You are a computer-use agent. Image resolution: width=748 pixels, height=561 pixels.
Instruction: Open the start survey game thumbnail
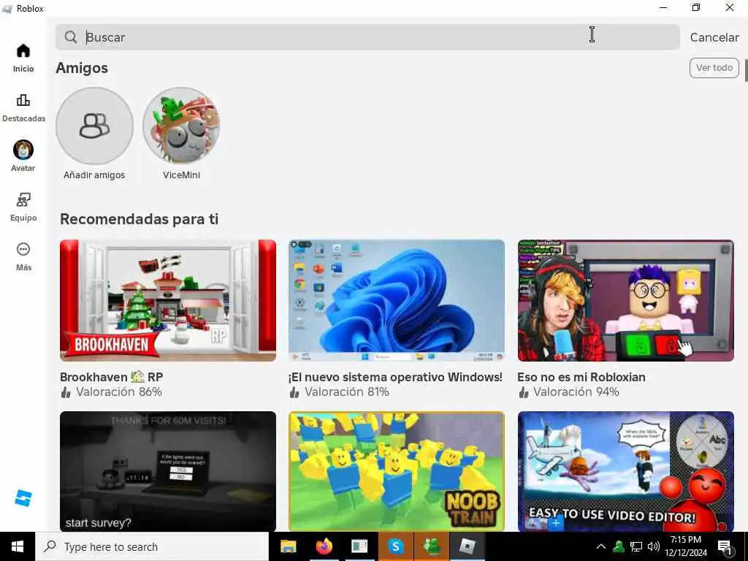click(168, 471)
